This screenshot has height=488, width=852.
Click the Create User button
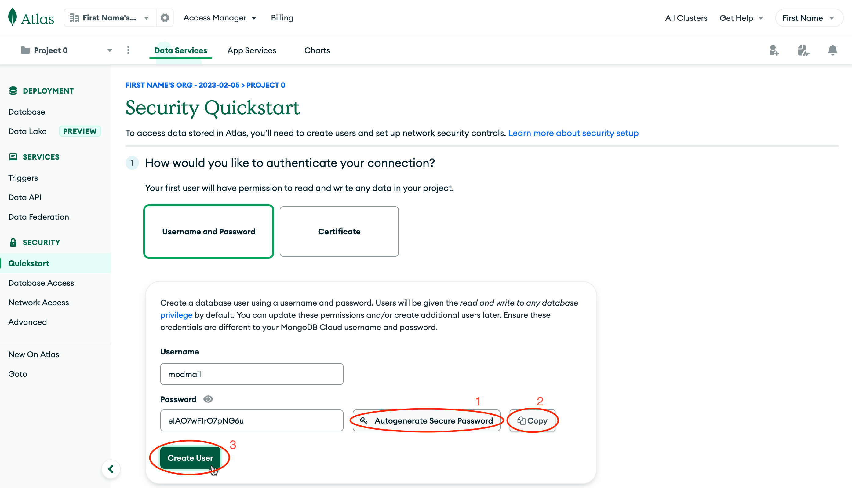[x=190, y=457]
